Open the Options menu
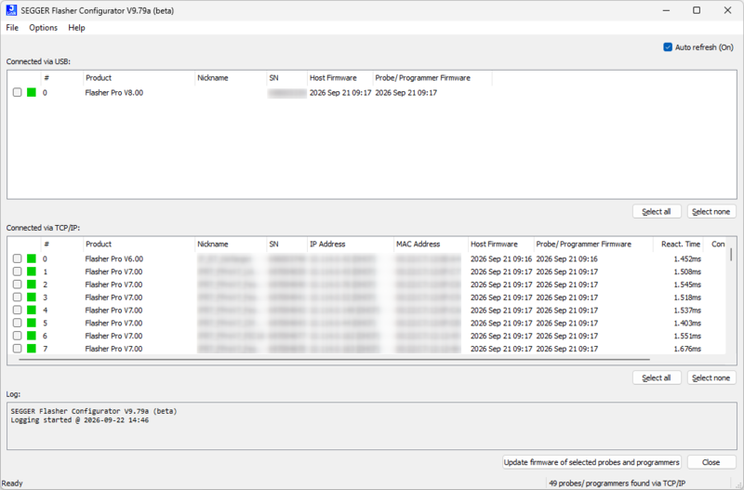Viewport: 744px width, 490px height. tap(43, 28)
